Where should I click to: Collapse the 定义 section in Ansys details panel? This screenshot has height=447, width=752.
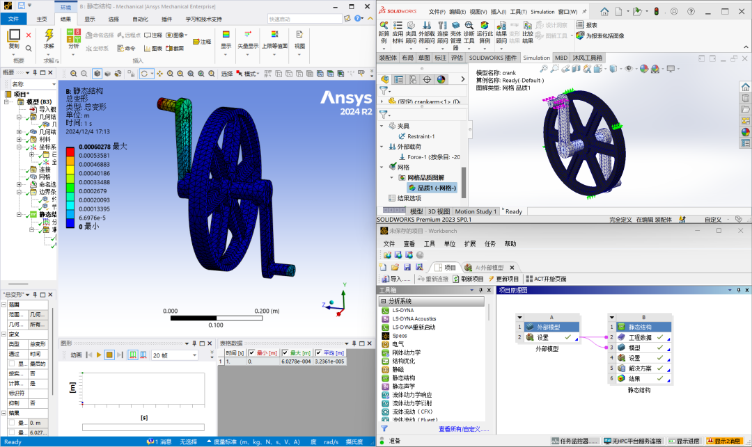tap(4, 334)
